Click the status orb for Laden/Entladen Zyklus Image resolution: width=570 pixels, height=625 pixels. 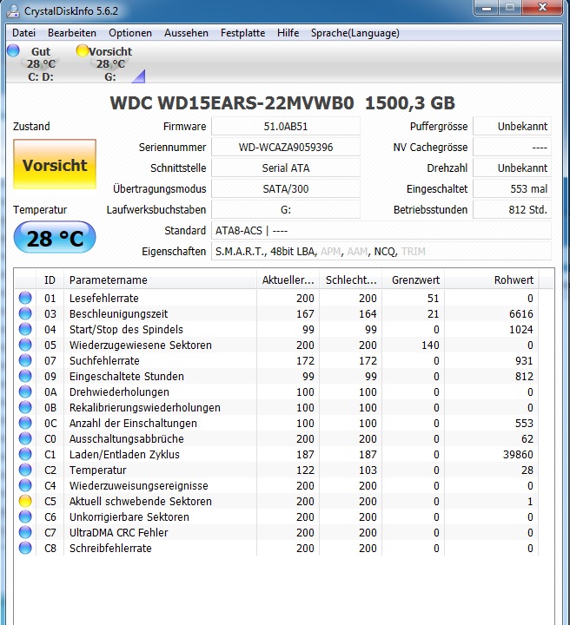(x=25, y=454)
